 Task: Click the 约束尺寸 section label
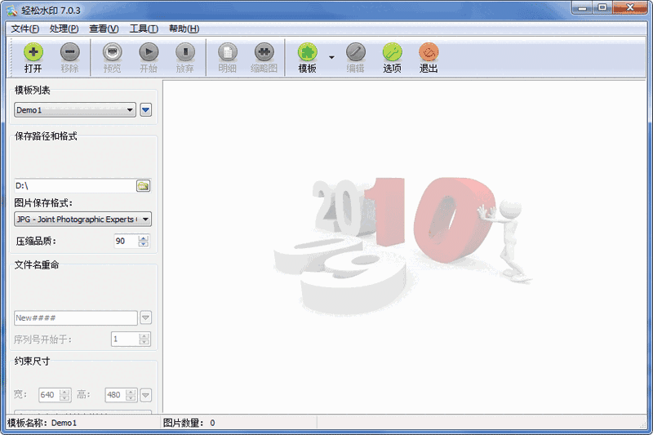pos(32,361)
